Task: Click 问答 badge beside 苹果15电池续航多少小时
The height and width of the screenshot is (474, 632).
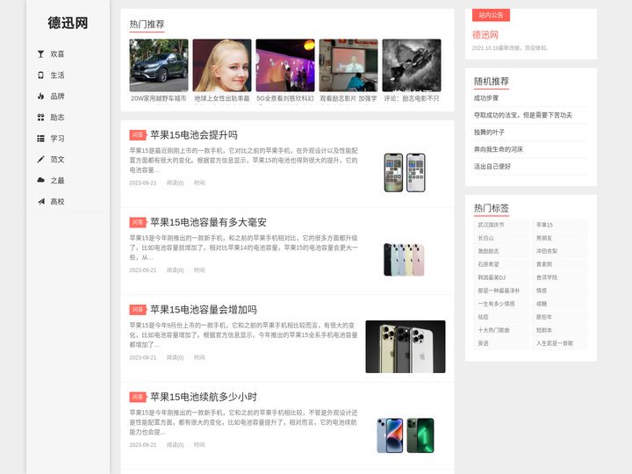Action: click(138, 397)
